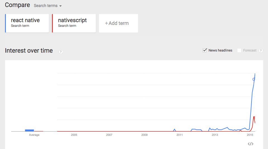Enable the Forecast checkbox
The width and height of the screenshot is (268, 149).
click(x=239, y=50)
